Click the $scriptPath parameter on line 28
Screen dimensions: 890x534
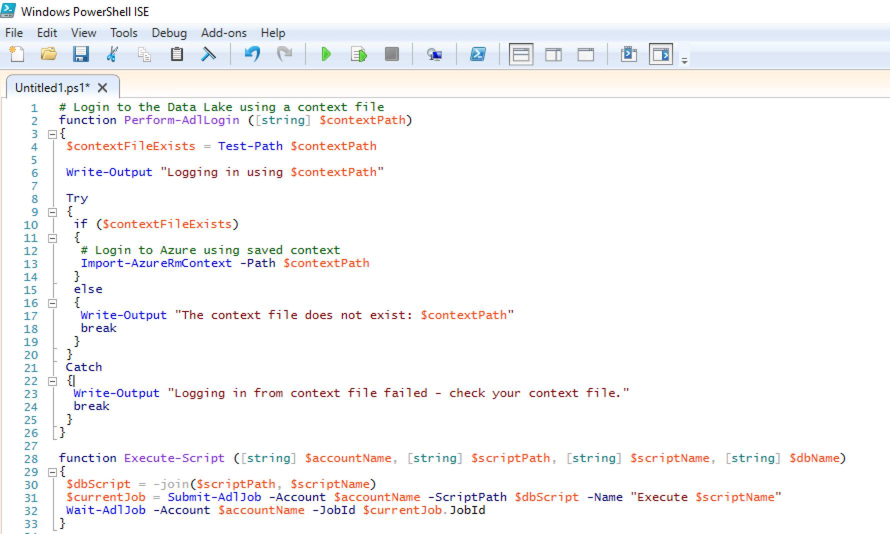[510, 458]
